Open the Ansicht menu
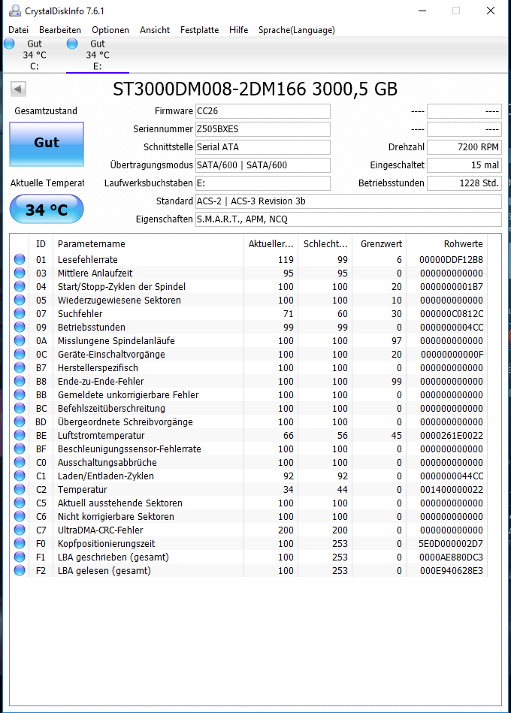The width and height of the screenshot is (511, 713). [x=155, y=30]
